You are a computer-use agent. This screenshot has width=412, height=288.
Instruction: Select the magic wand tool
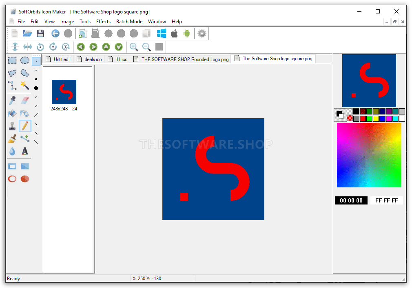click(x=25, y=86)
